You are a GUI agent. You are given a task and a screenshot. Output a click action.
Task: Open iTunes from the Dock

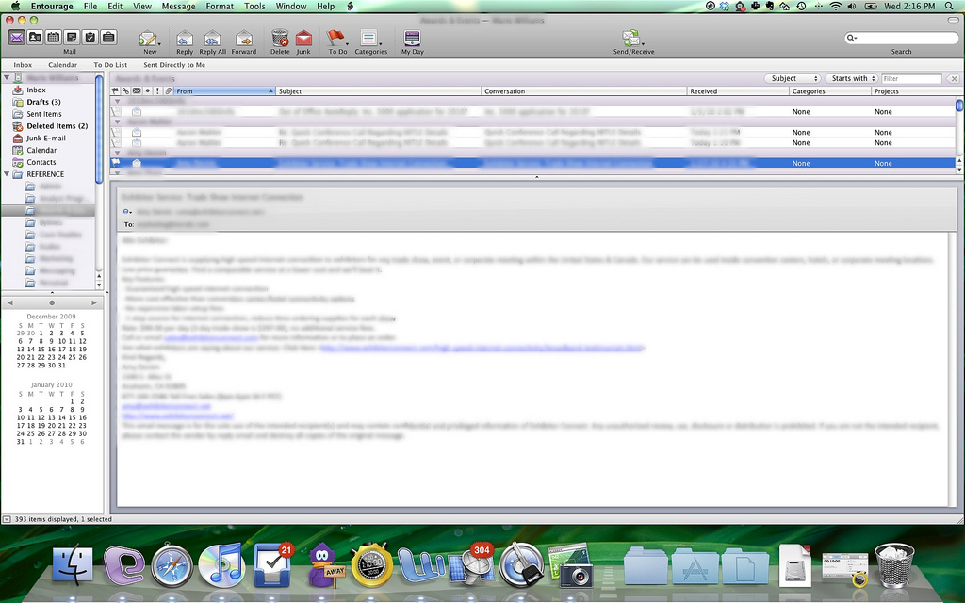pyautogui.click(x=221, y=565)
